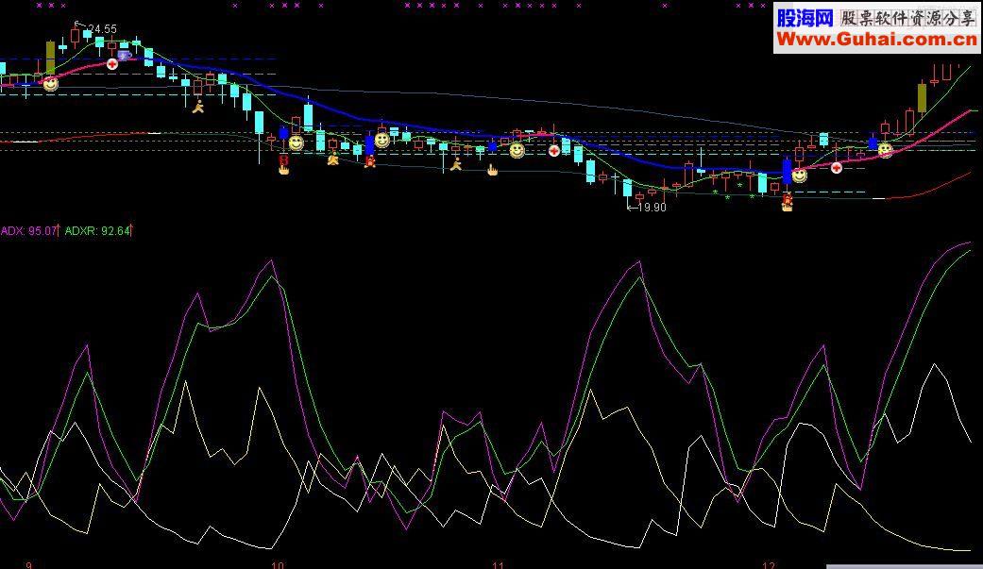Click November red plus marker beside the smiley face
The image size is (983, 569).
click(x=554, y=150)
